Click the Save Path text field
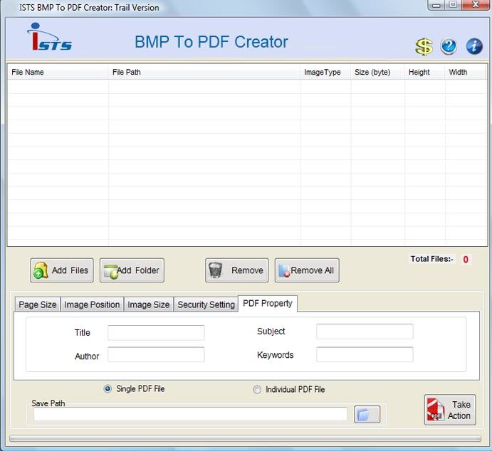The width and height of the screenshot is (492, 451). [x=190, y=415]
